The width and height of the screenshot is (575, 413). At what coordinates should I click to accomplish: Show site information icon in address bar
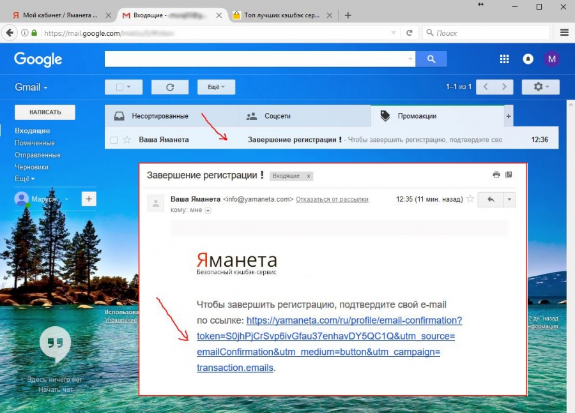point(24,33)
